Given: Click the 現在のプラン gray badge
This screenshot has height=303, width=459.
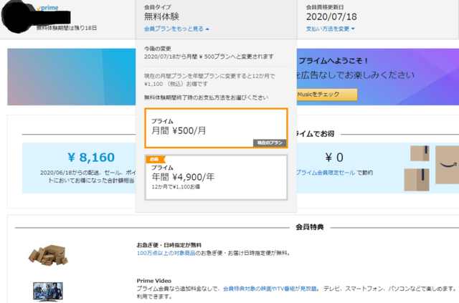Looking at the screenshot, I should click(x=270, y=143).
